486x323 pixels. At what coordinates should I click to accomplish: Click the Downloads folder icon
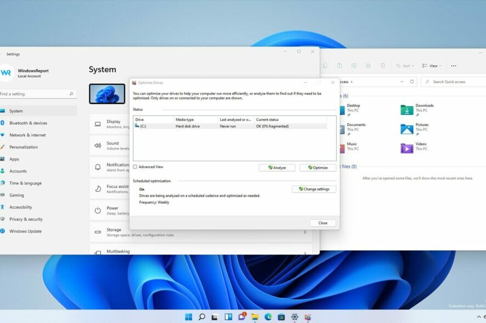406,110
